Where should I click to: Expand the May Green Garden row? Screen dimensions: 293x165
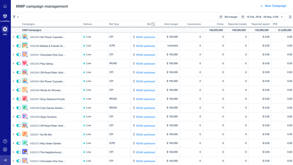click(13, 143)
